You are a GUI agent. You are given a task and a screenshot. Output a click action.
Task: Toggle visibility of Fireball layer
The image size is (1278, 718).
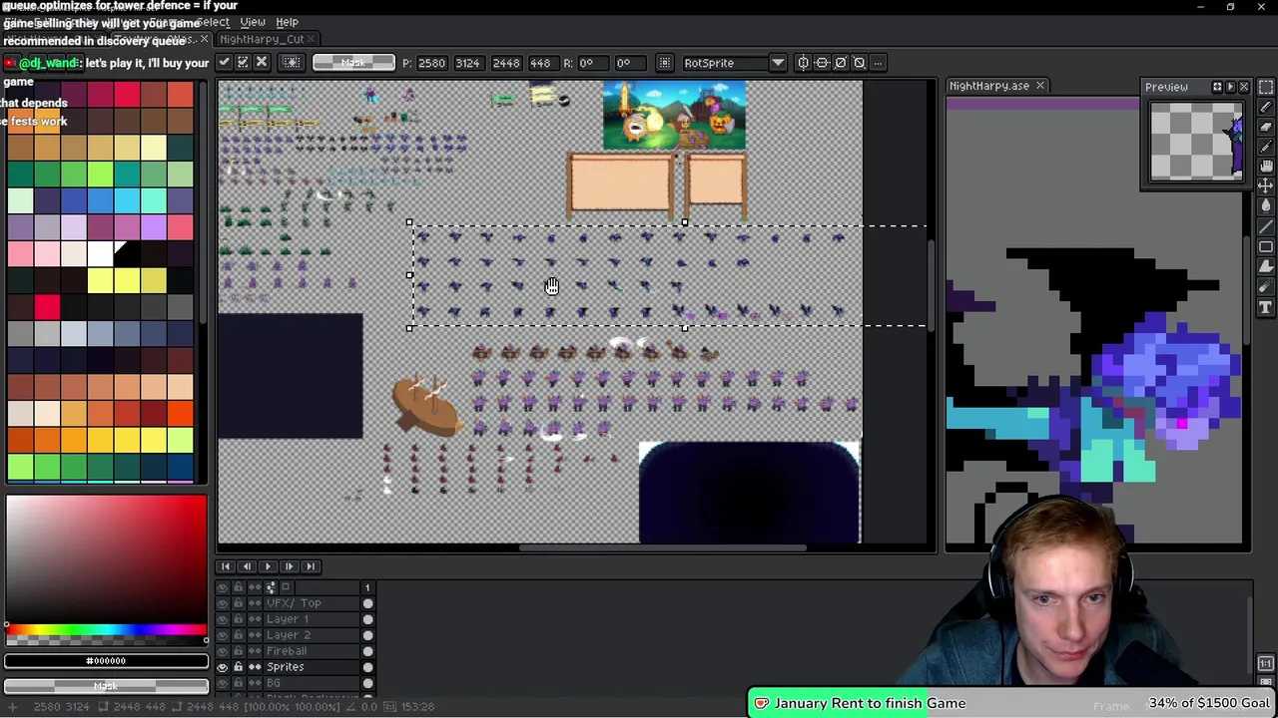coord(222,651)
